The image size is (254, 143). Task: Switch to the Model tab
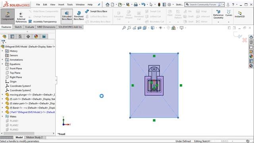coord(19,137)
